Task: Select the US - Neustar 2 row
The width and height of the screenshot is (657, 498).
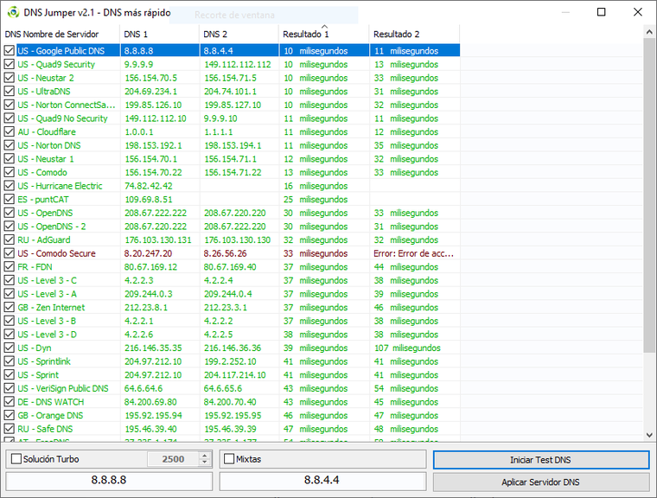Action: coord(232,78)
